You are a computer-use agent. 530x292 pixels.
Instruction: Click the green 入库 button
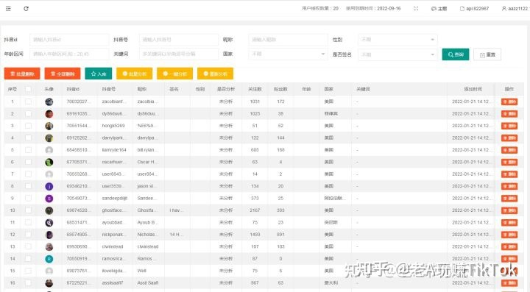pyautogui.click(x=99, y=74)
